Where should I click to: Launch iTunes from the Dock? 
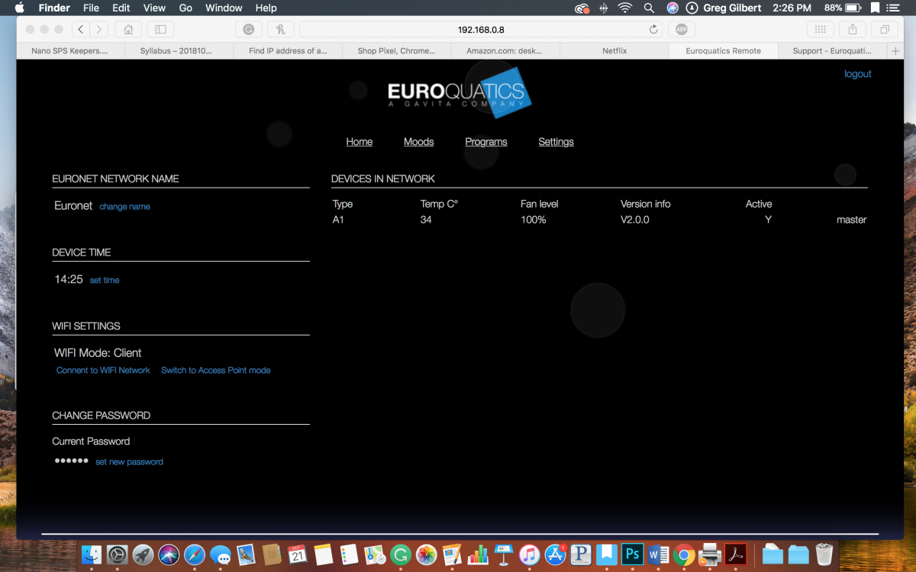pyautogui.click(x=529, y=554)
